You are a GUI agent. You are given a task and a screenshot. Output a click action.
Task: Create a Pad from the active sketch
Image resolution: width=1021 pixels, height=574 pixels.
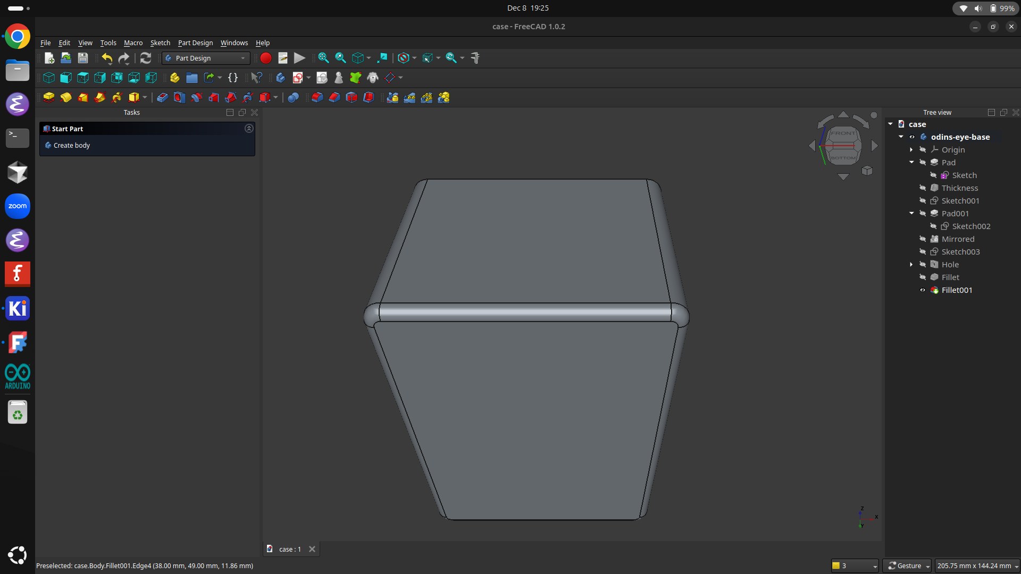49,97
